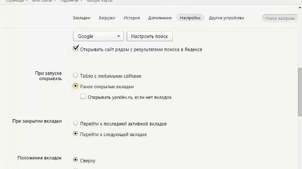Expand the Google search engine dropdown
Image resolution: width=302 pixels, height=169 pixels.
point(99,36)
